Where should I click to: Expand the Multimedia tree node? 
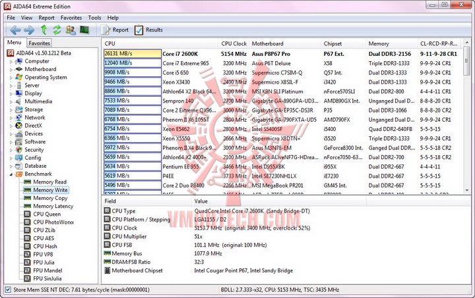11,102
